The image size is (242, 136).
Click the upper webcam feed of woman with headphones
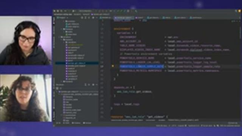pos(26,40)
